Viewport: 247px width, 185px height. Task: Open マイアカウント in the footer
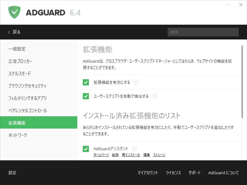click(x=148, y=173)
